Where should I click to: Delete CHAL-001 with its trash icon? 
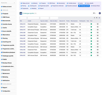98,55
